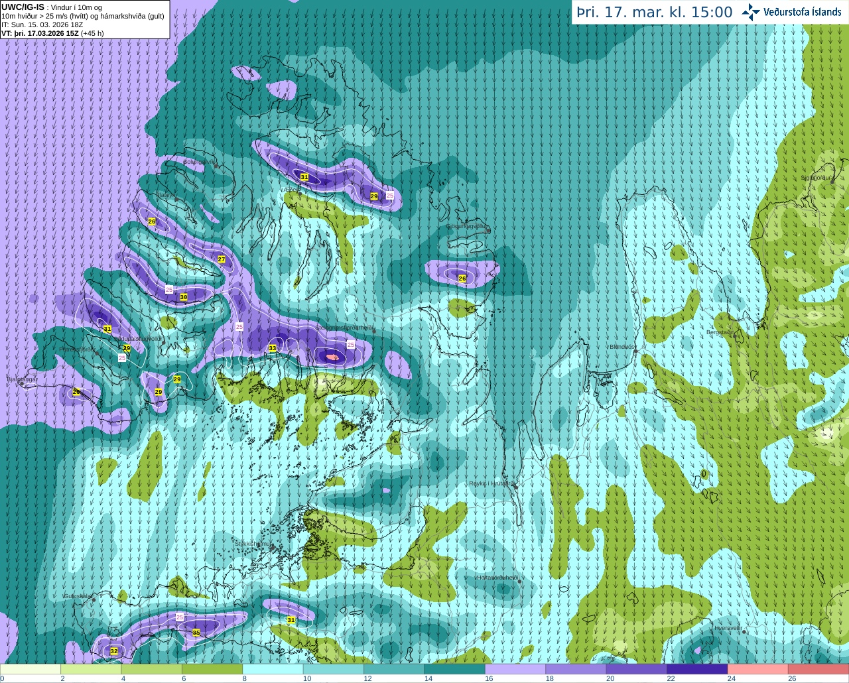Click the 2–4 m/s light green legend swatch

pos(91,669)
